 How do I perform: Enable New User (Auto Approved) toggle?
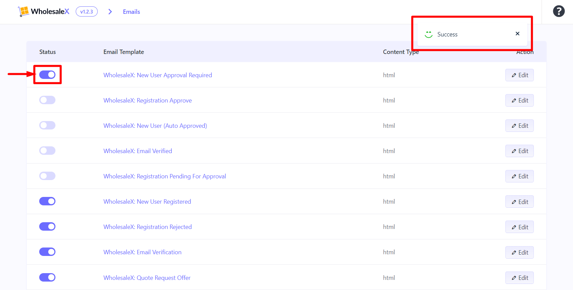[x=47, y=125]
